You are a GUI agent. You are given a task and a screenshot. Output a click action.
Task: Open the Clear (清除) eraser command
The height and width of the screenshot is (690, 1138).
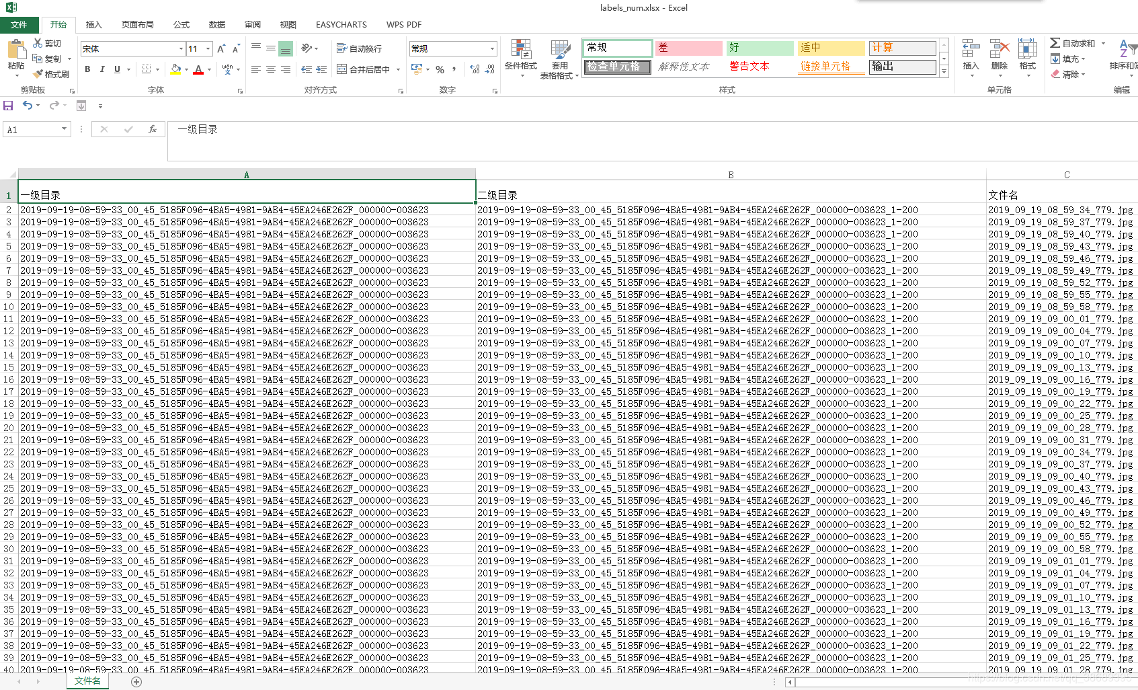(1069, 74)
